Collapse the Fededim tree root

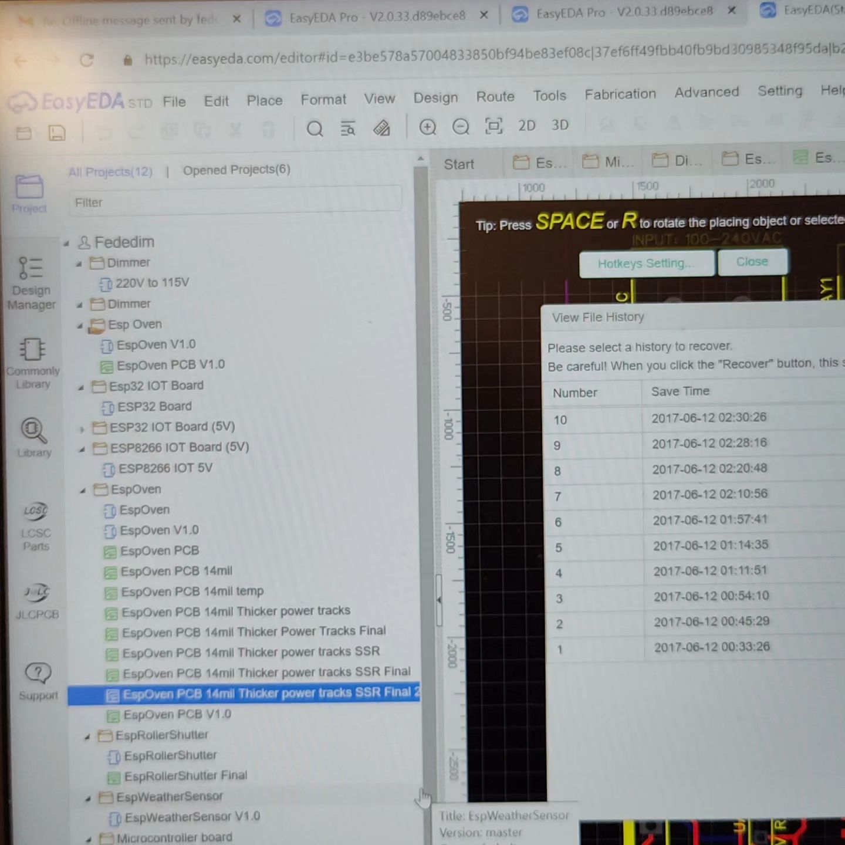[66, 243]
